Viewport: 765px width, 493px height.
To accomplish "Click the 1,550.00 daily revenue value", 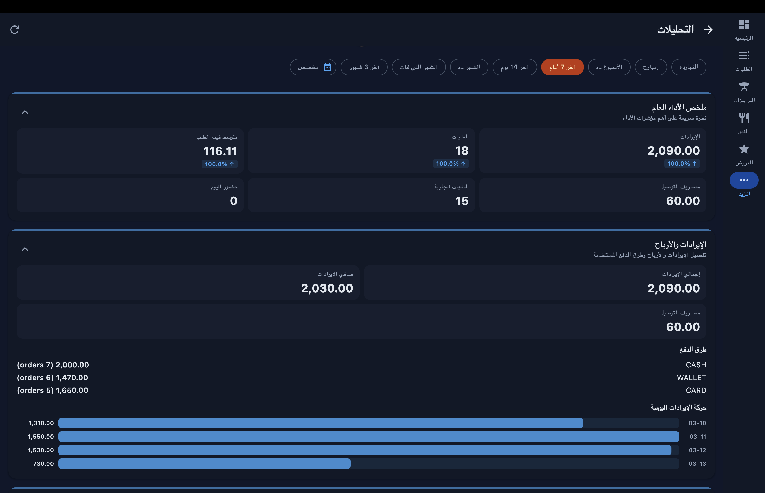I will point(41,437).
